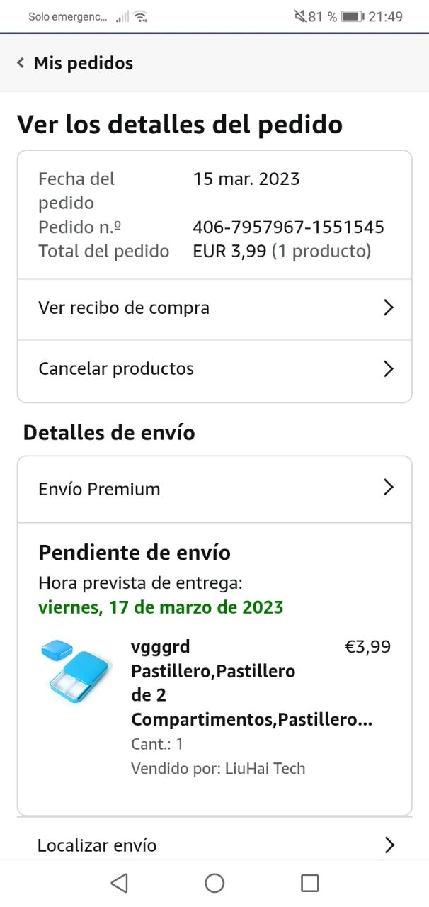This screenshot has height=907, width=429.
Task: Open Localizar envío tracking
Action: click(214, 845)
